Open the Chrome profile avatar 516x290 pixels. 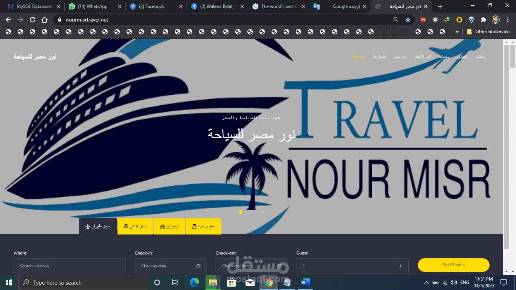pyautogui.click(x=496, y=20)
